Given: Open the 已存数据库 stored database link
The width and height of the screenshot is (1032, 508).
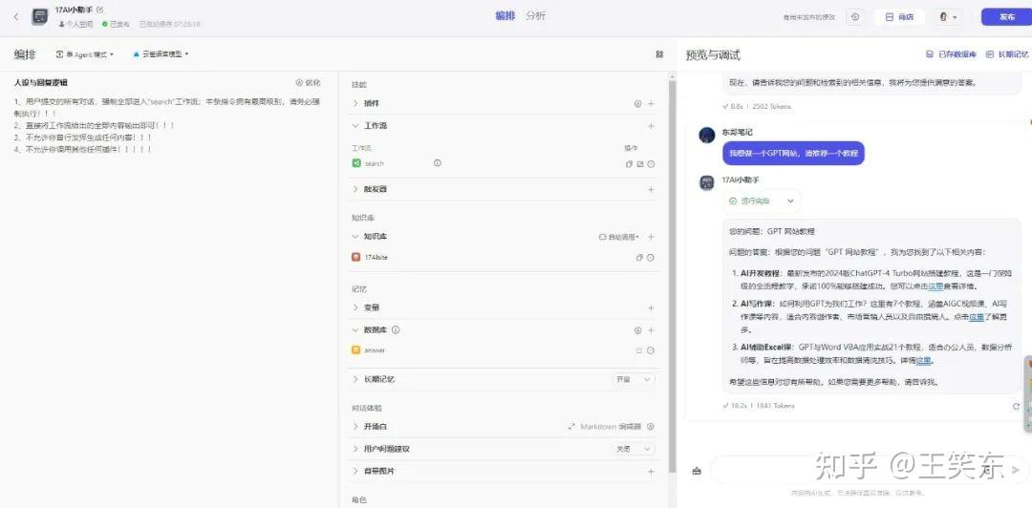Looking at the screenshot, I should (952, 54).
